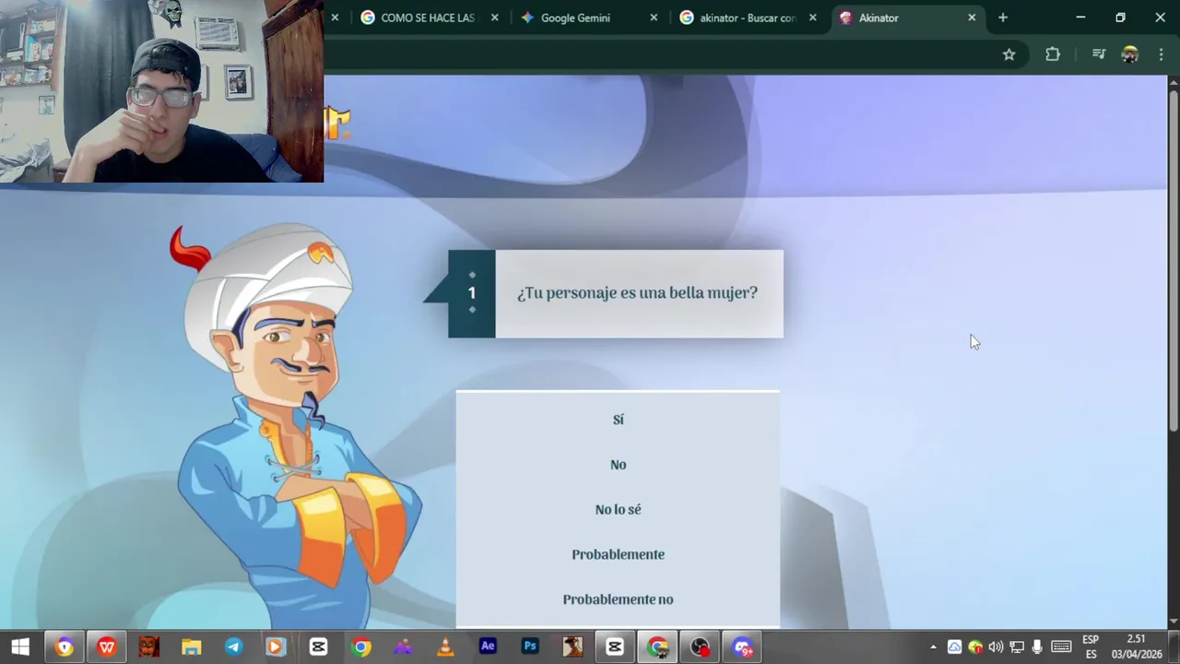Screen dimensions: 1180x664
Task: Open Adobe Photoshop from taskbar
Action: click(530, 647)
